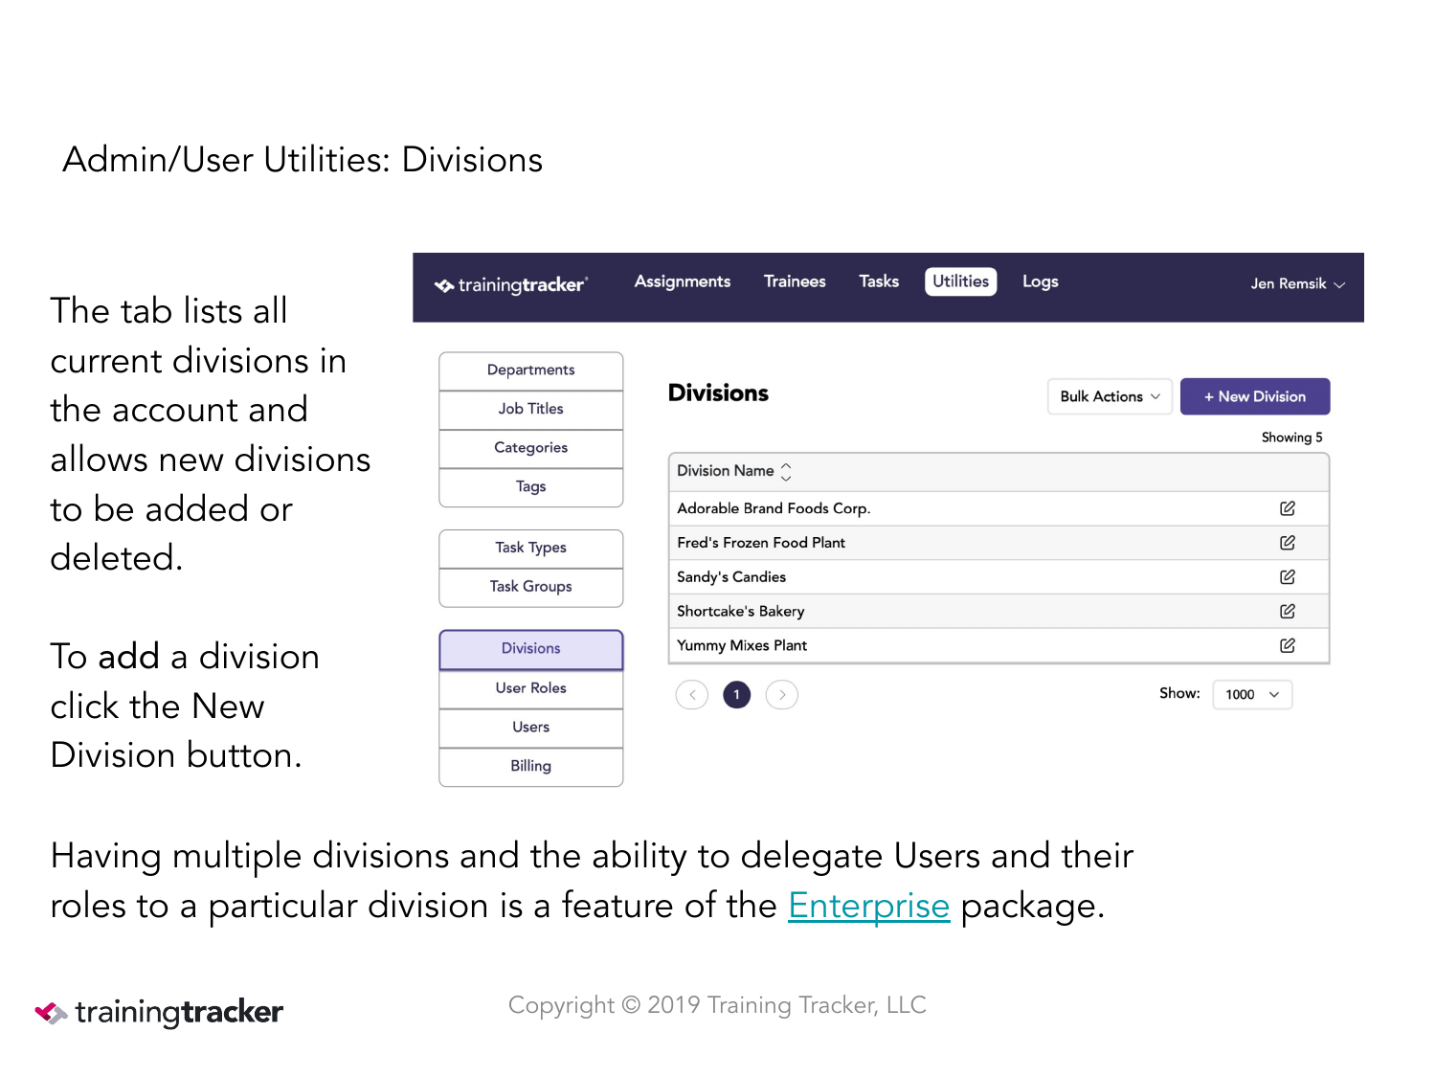This screenshot has height=1077, width=1436.
Task: Click the footer trainingtracker logo
Action: click(x=159, y=1012)
